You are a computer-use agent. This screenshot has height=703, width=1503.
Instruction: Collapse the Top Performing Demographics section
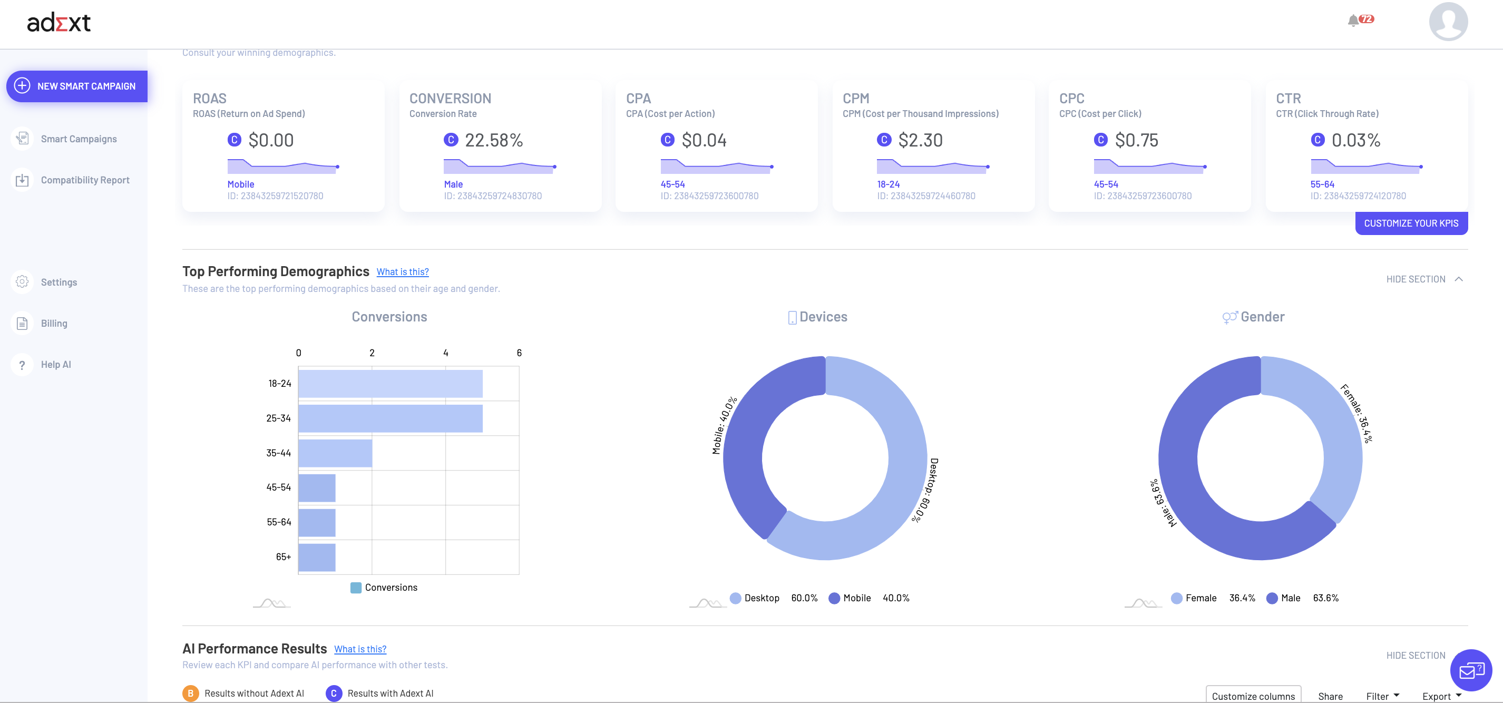click(x=1424, y=279)
